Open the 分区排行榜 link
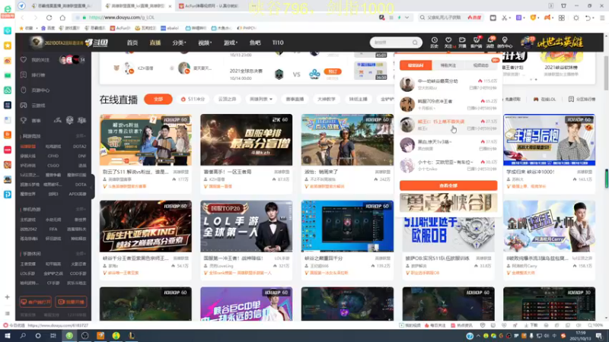Screen dimensions: 609x342 [582, 100]
